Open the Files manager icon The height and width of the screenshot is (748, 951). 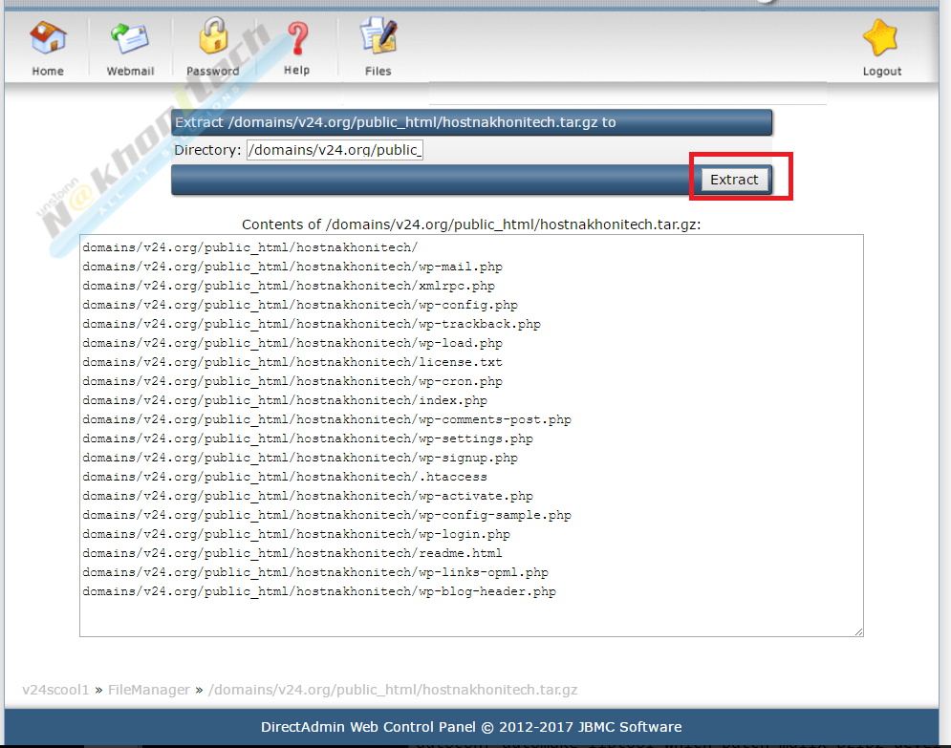(x=378, y=38)
